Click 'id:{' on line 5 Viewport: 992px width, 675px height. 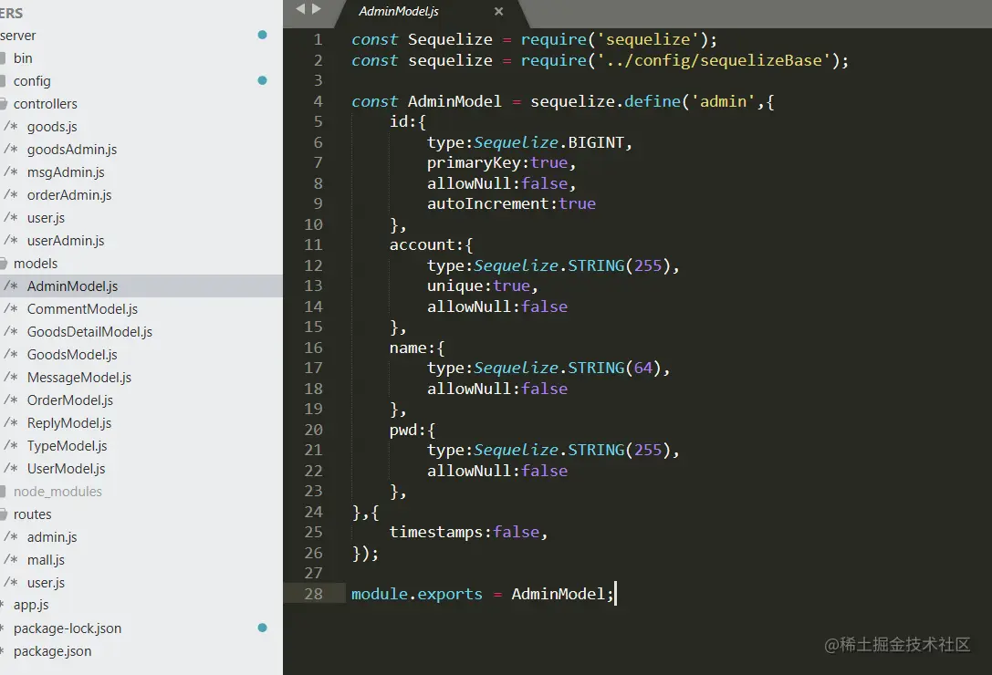[x=407, y=121]
